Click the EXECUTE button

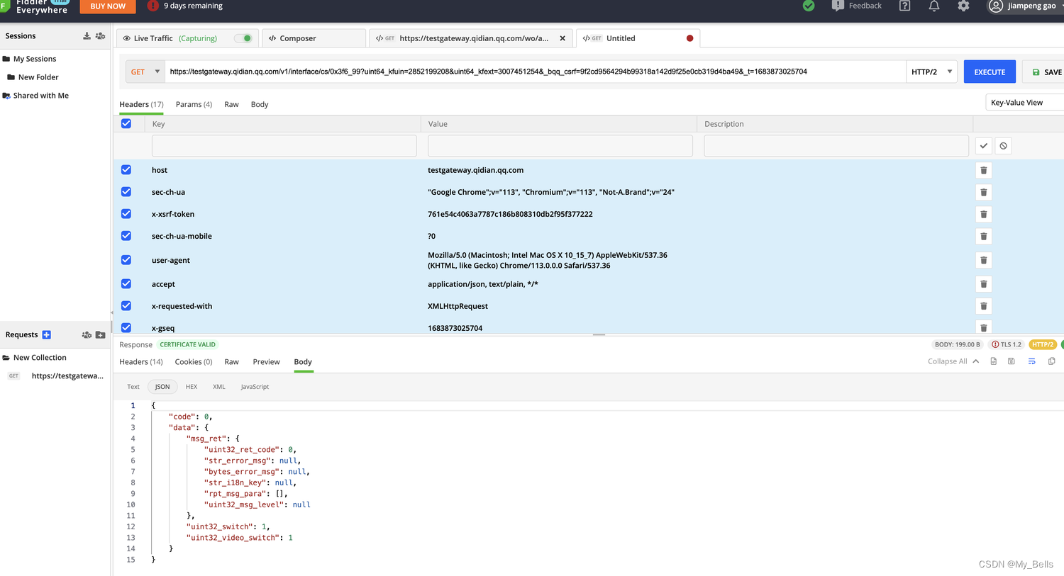990,72
